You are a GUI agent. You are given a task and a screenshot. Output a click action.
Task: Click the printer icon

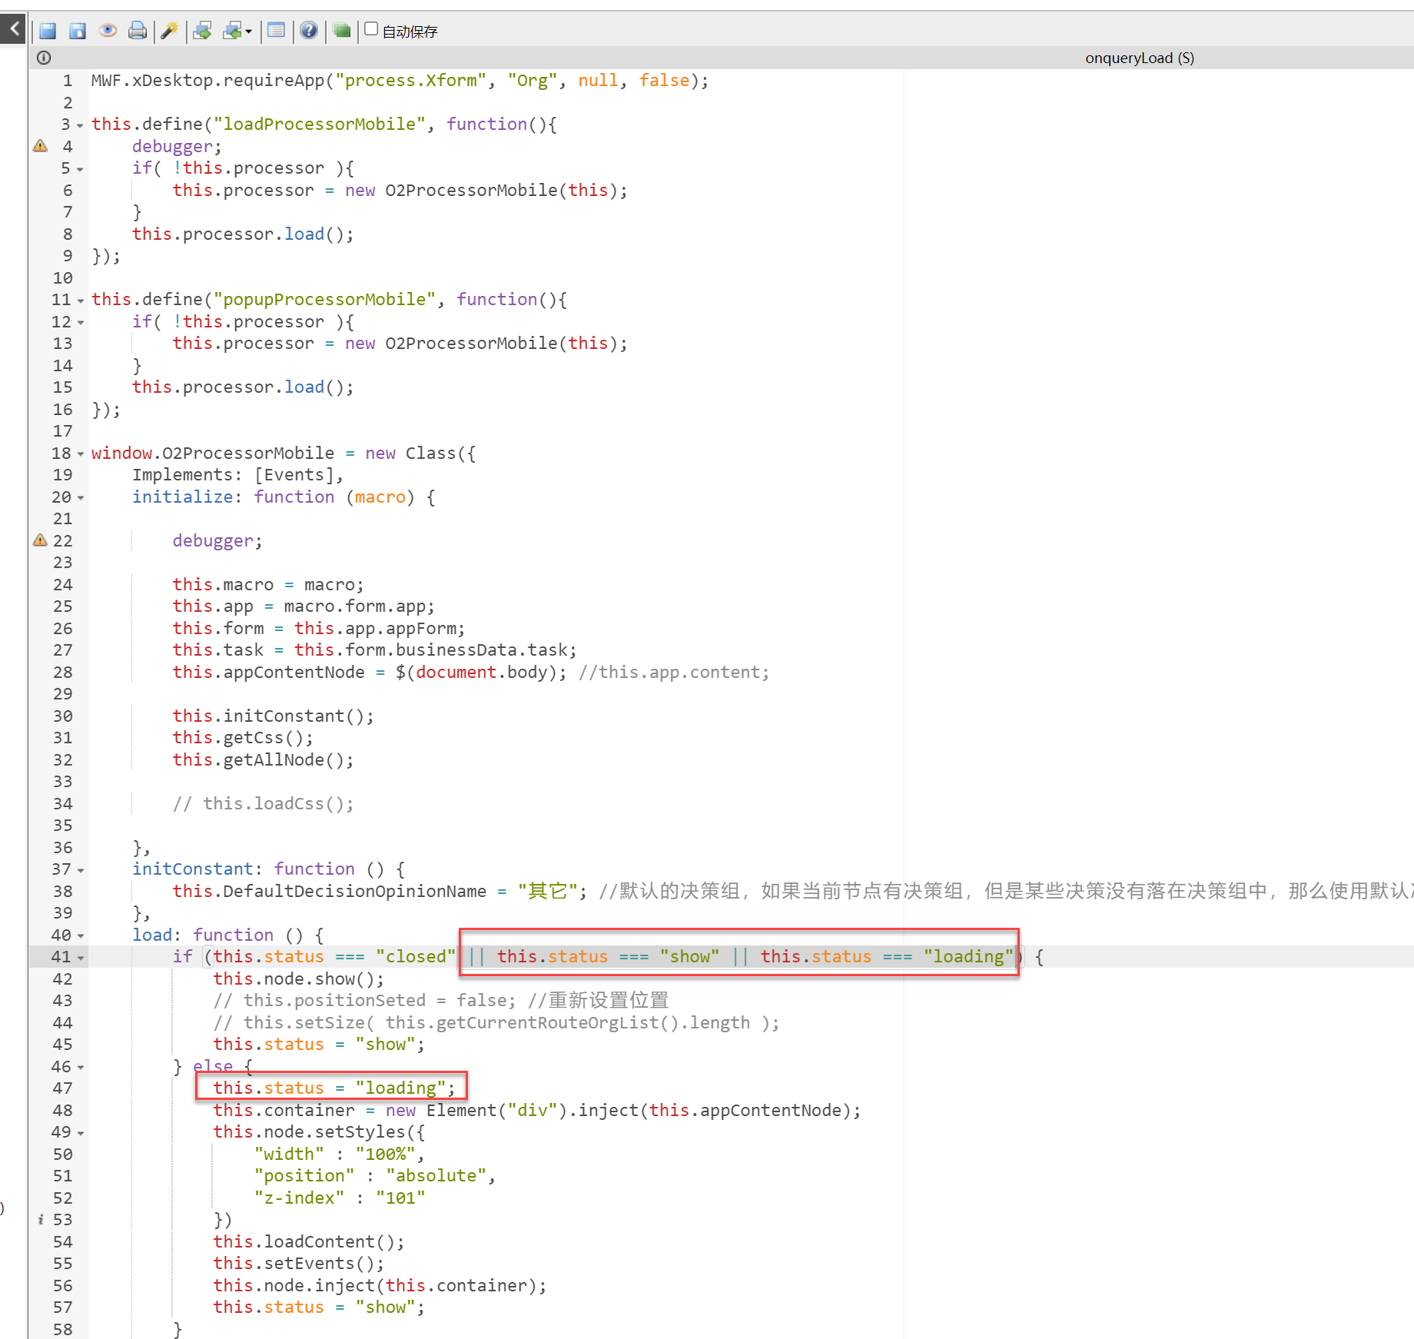138,31
